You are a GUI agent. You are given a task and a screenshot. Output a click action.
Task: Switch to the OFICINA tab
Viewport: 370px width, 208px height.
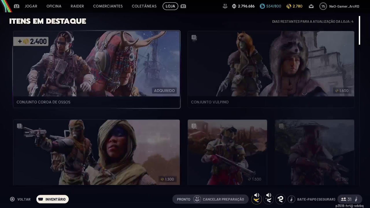pos(54,6)
